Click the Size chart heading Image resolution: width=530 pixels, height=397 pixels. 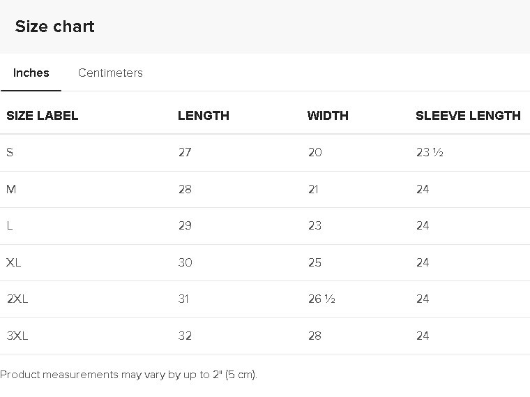pyautogui.click(x=54, y=27)
